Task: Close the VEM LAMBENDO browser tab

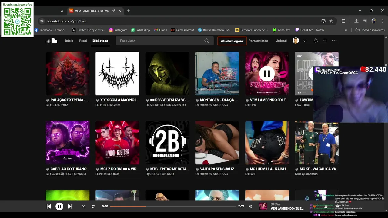Action: pyautogui.click(x=120, y=11)
